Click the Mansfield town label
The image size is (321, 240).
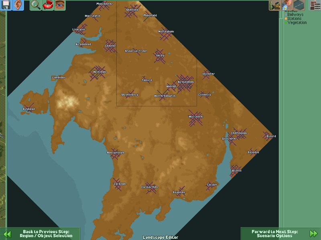pos(150,16)
